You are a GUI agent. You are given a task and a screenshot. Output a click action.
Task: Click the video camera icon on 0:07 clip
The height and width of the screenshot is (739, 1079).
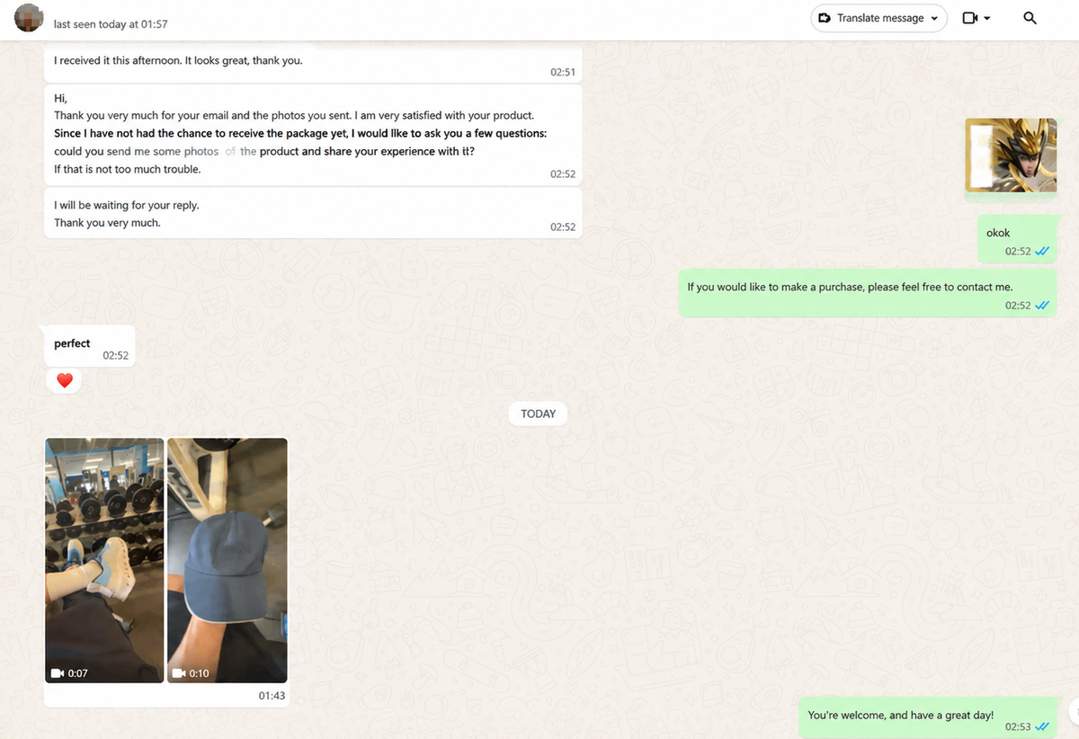(x=58, y=673)
